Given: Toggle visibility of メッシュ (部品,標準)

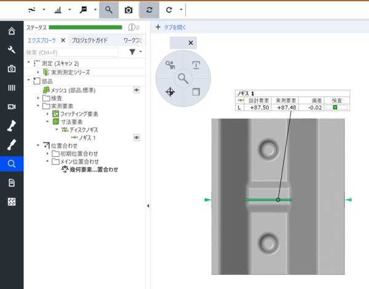Looking at the screenshot, I should 137,90.
